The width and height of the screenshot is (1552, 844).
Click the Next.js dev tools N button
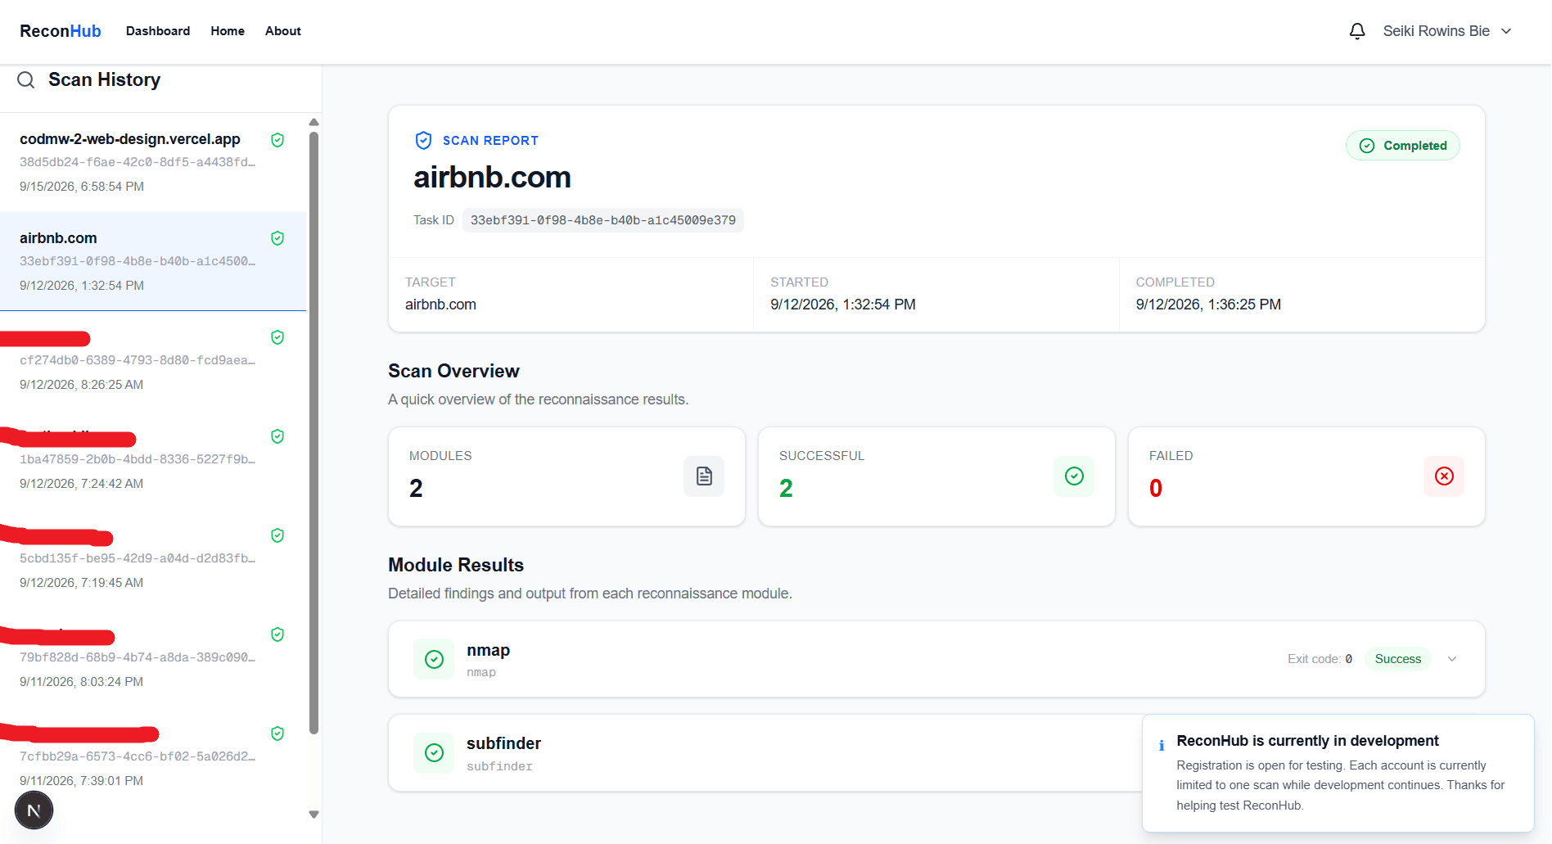pos(34,810)
